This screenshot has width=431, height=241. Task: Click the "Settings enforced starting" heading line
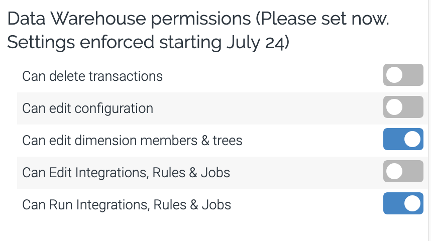coord(115,42)
